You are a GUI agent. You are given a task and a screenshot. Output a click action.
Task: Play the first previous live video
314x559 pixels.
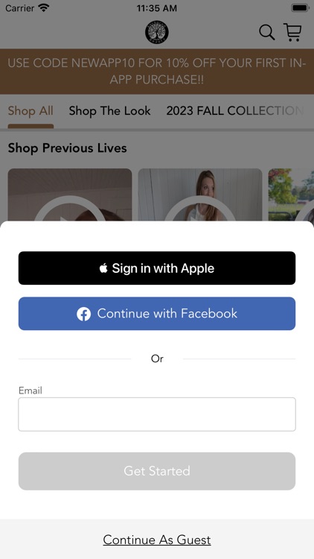coord(70,195)
